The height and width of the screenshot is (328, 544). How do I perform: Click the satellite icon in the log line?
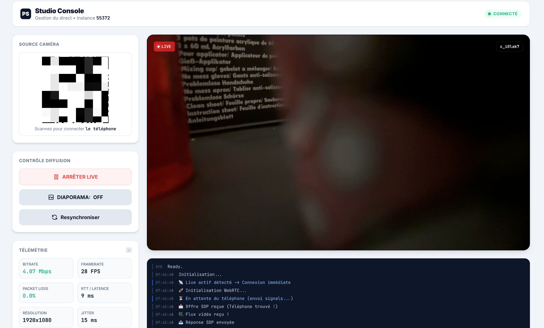(181, 282)
